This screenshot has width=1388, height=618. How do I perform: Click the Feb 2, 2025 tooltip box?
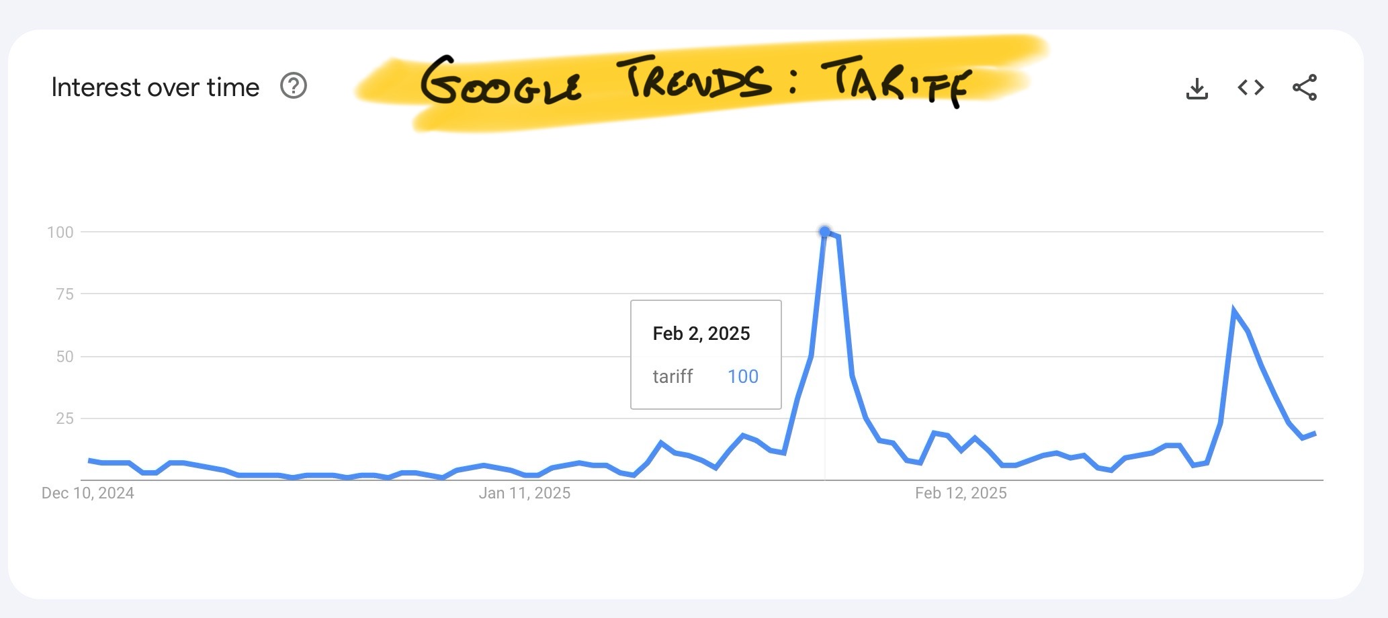(x=705, y=354)
